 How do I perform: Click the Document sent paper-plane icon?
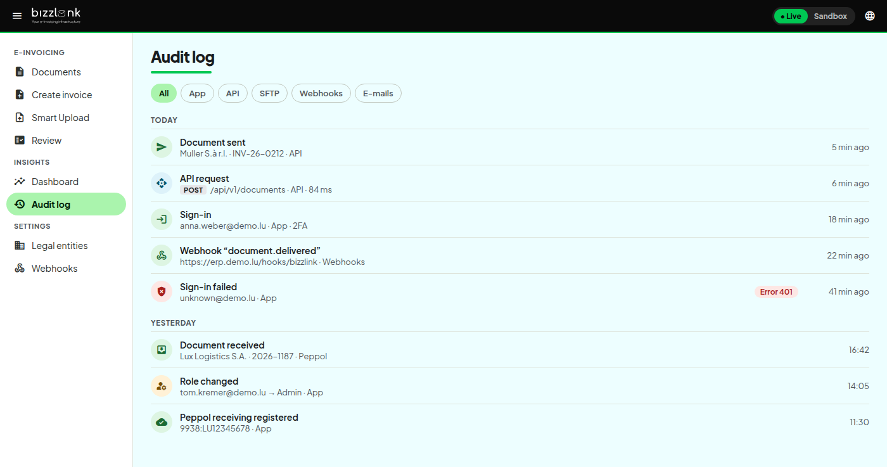(162, 148)
